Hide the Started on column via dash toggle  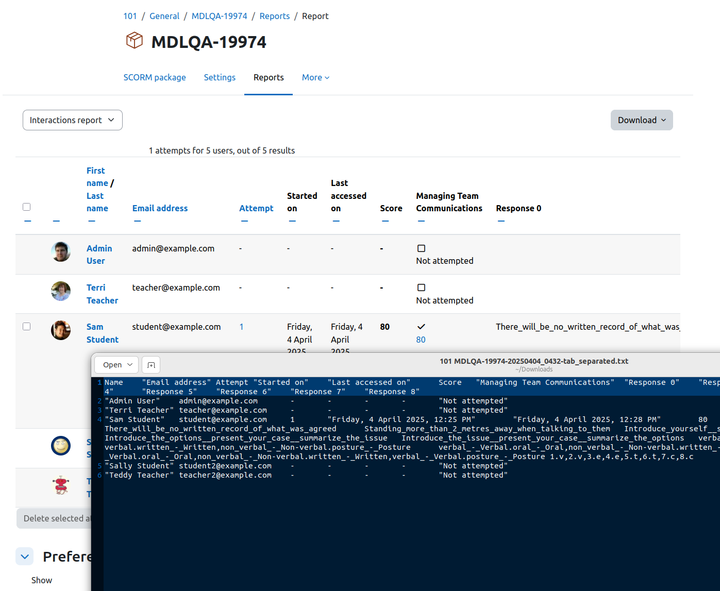[x=292, y=221]
